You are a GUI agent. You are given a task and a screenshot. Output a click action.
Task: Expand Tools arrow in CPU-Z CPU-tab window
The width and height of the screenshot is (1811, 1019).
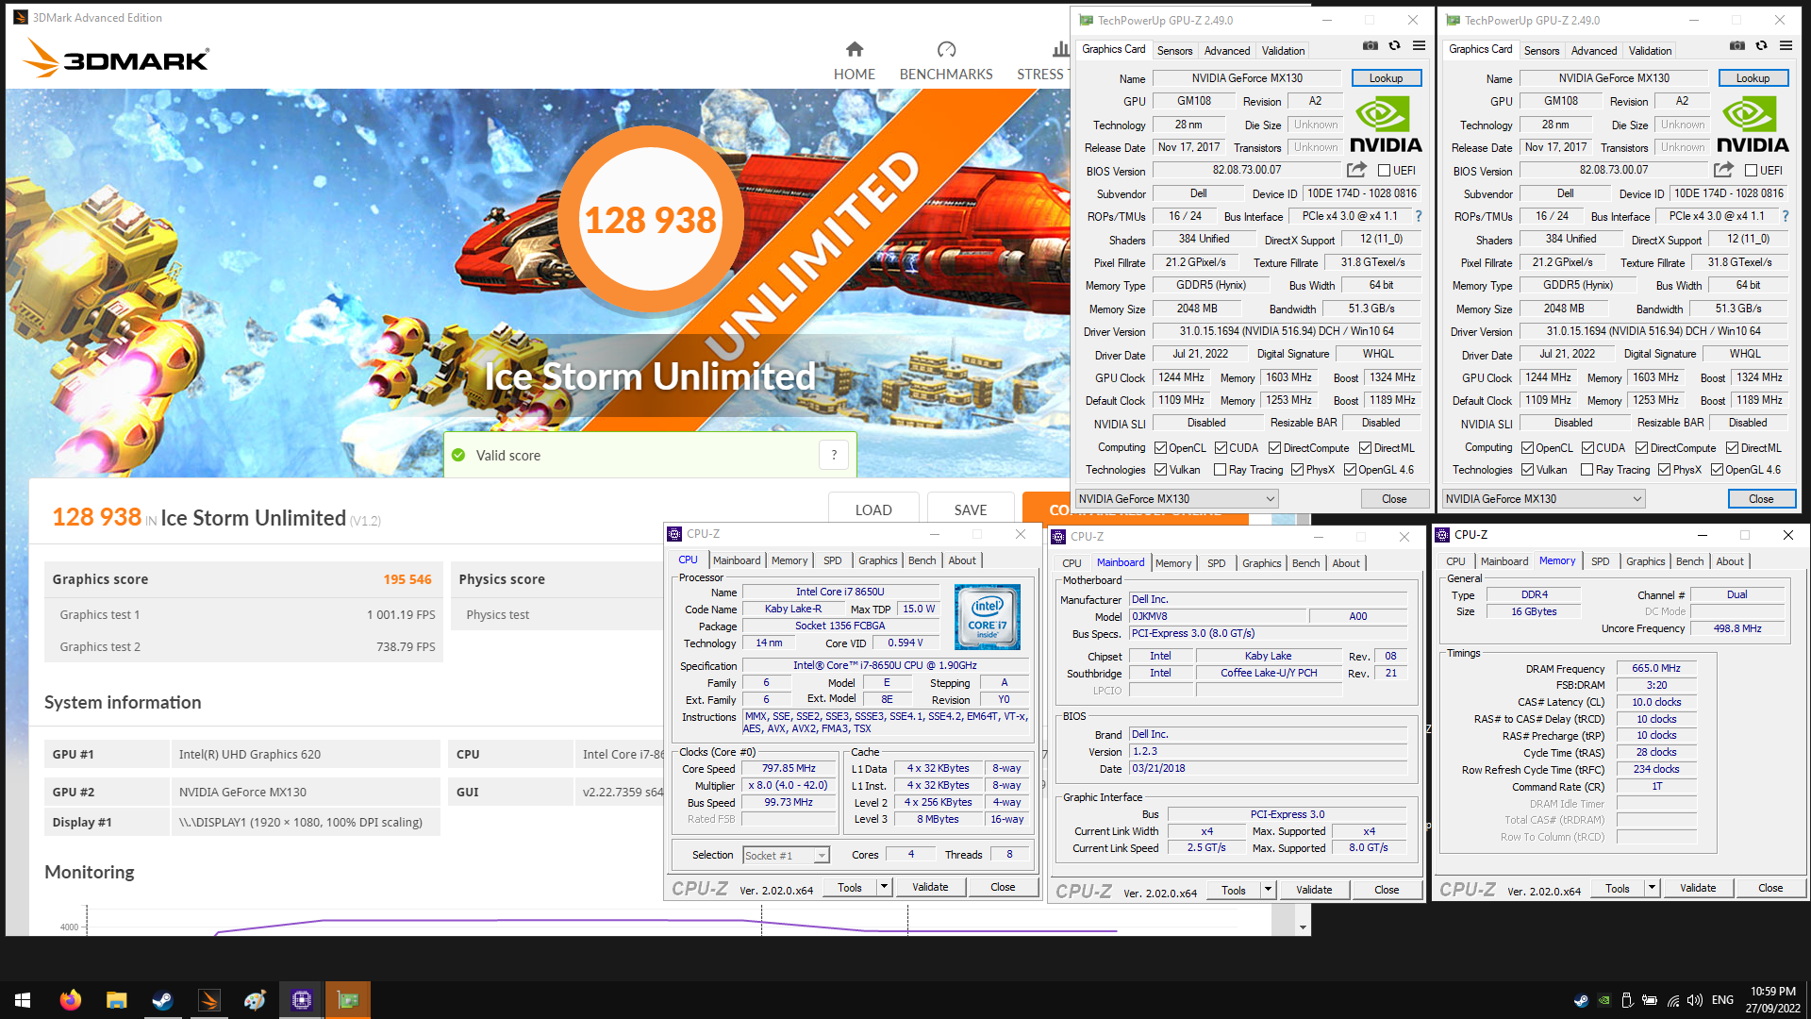[884, 887]
